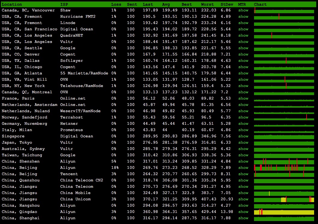This screenshot has width=318, height=224.
Task: Show MTR for QuadraNET Los Angeles
Action: pyautogui.click(x=243, y=35)
